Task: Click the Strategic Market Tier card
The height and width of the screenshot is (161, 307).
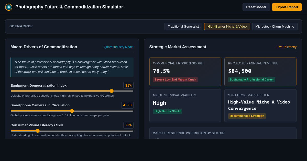Action: point(260,106)
